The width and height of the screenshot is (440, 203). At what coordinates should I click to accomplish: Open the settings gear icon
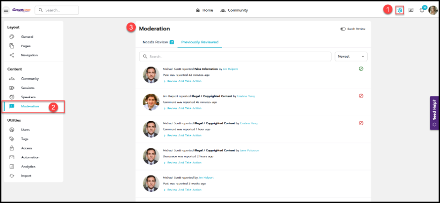tap(399, 10)
